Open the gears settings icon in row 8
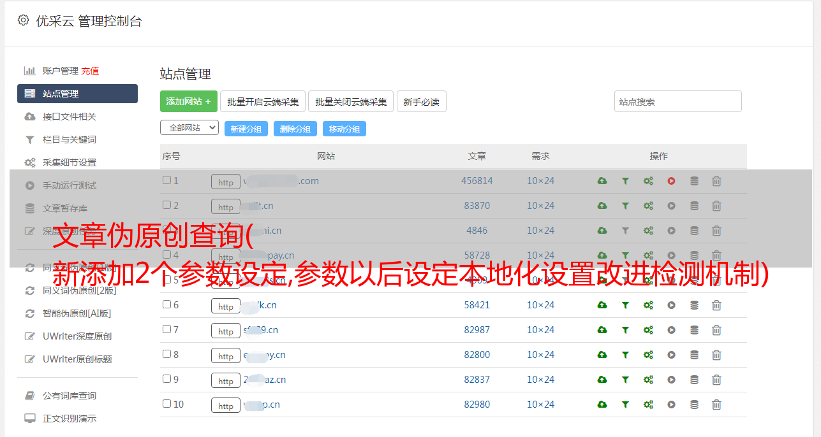The height and width of the screenshot is (437, 821). [x=648, y=355]
